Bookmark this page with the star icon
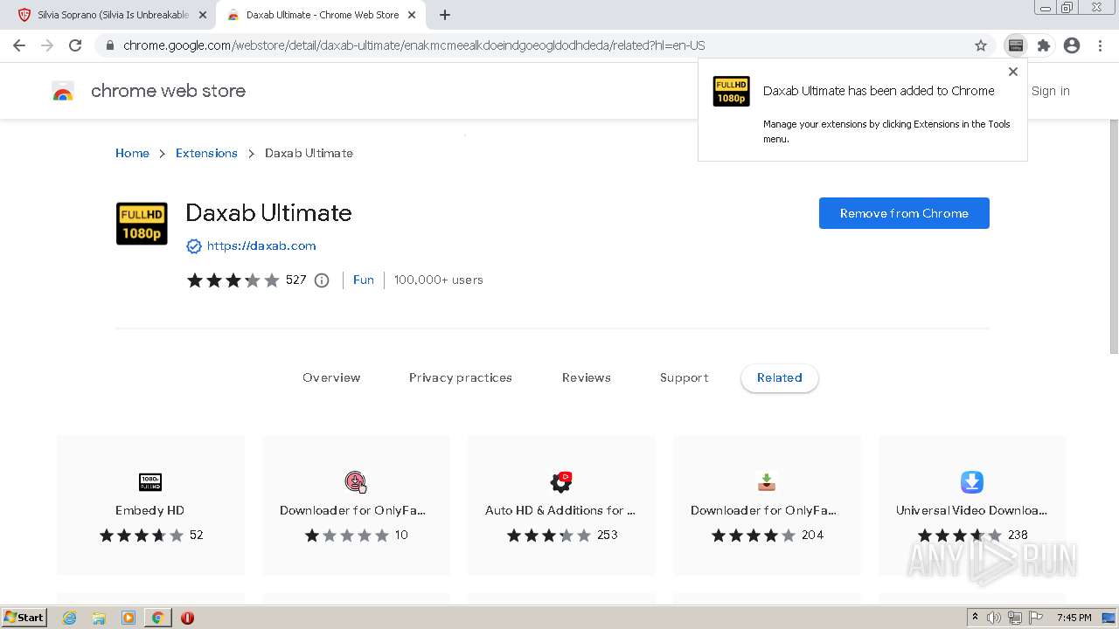 tap(981, 45)
